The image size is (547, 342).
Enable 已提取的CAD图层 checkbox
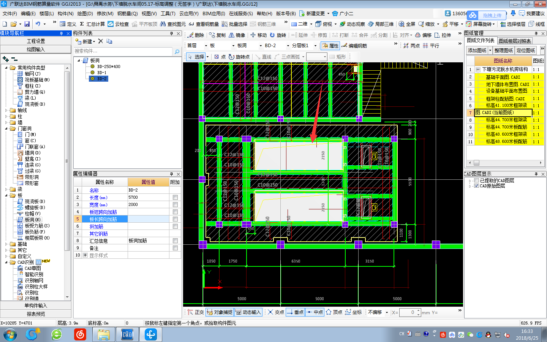coord(476,180)
